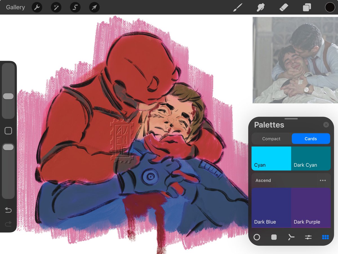This screenshot has height=254, width=338.
Task: Tap the sidebar modify square button
Action: 8,131
